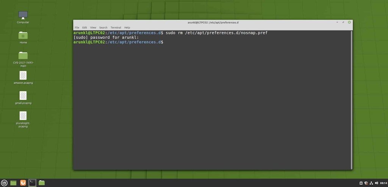Screen dimensions: 388x187
Task: Open the terminal Edit menu
Action: click(84, 28)
